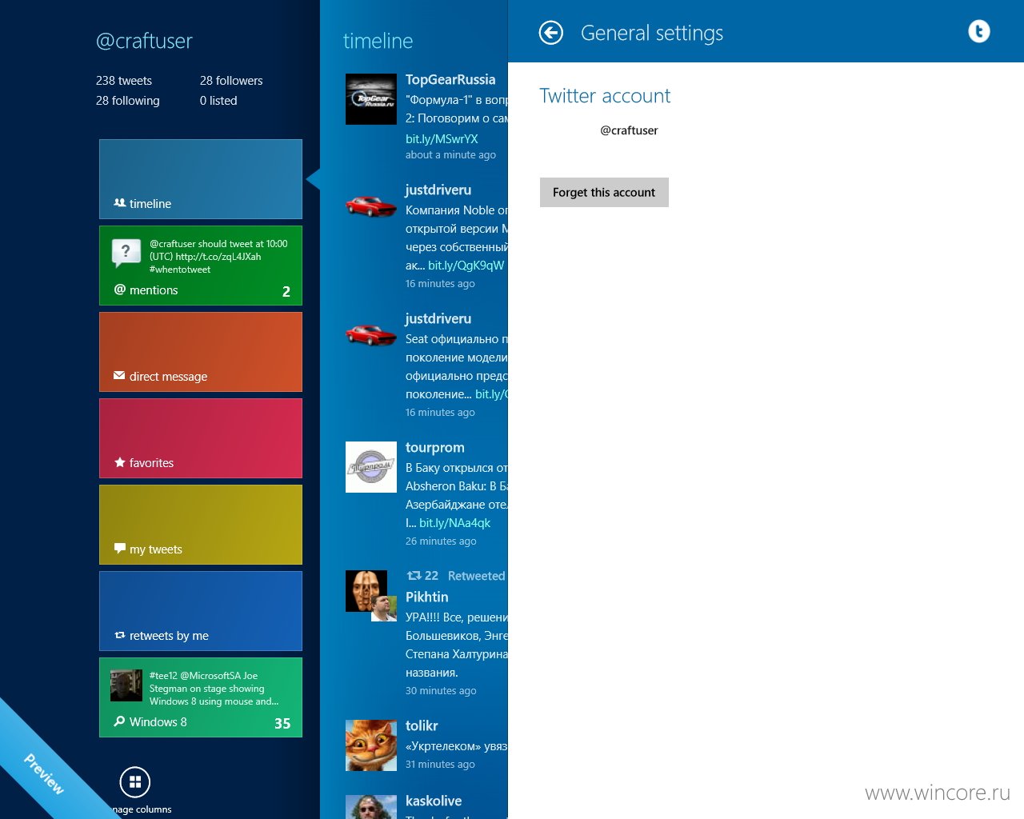Open the timeline tile
Viewport: 1024px width, 819px height.
[x=201, y=179]
